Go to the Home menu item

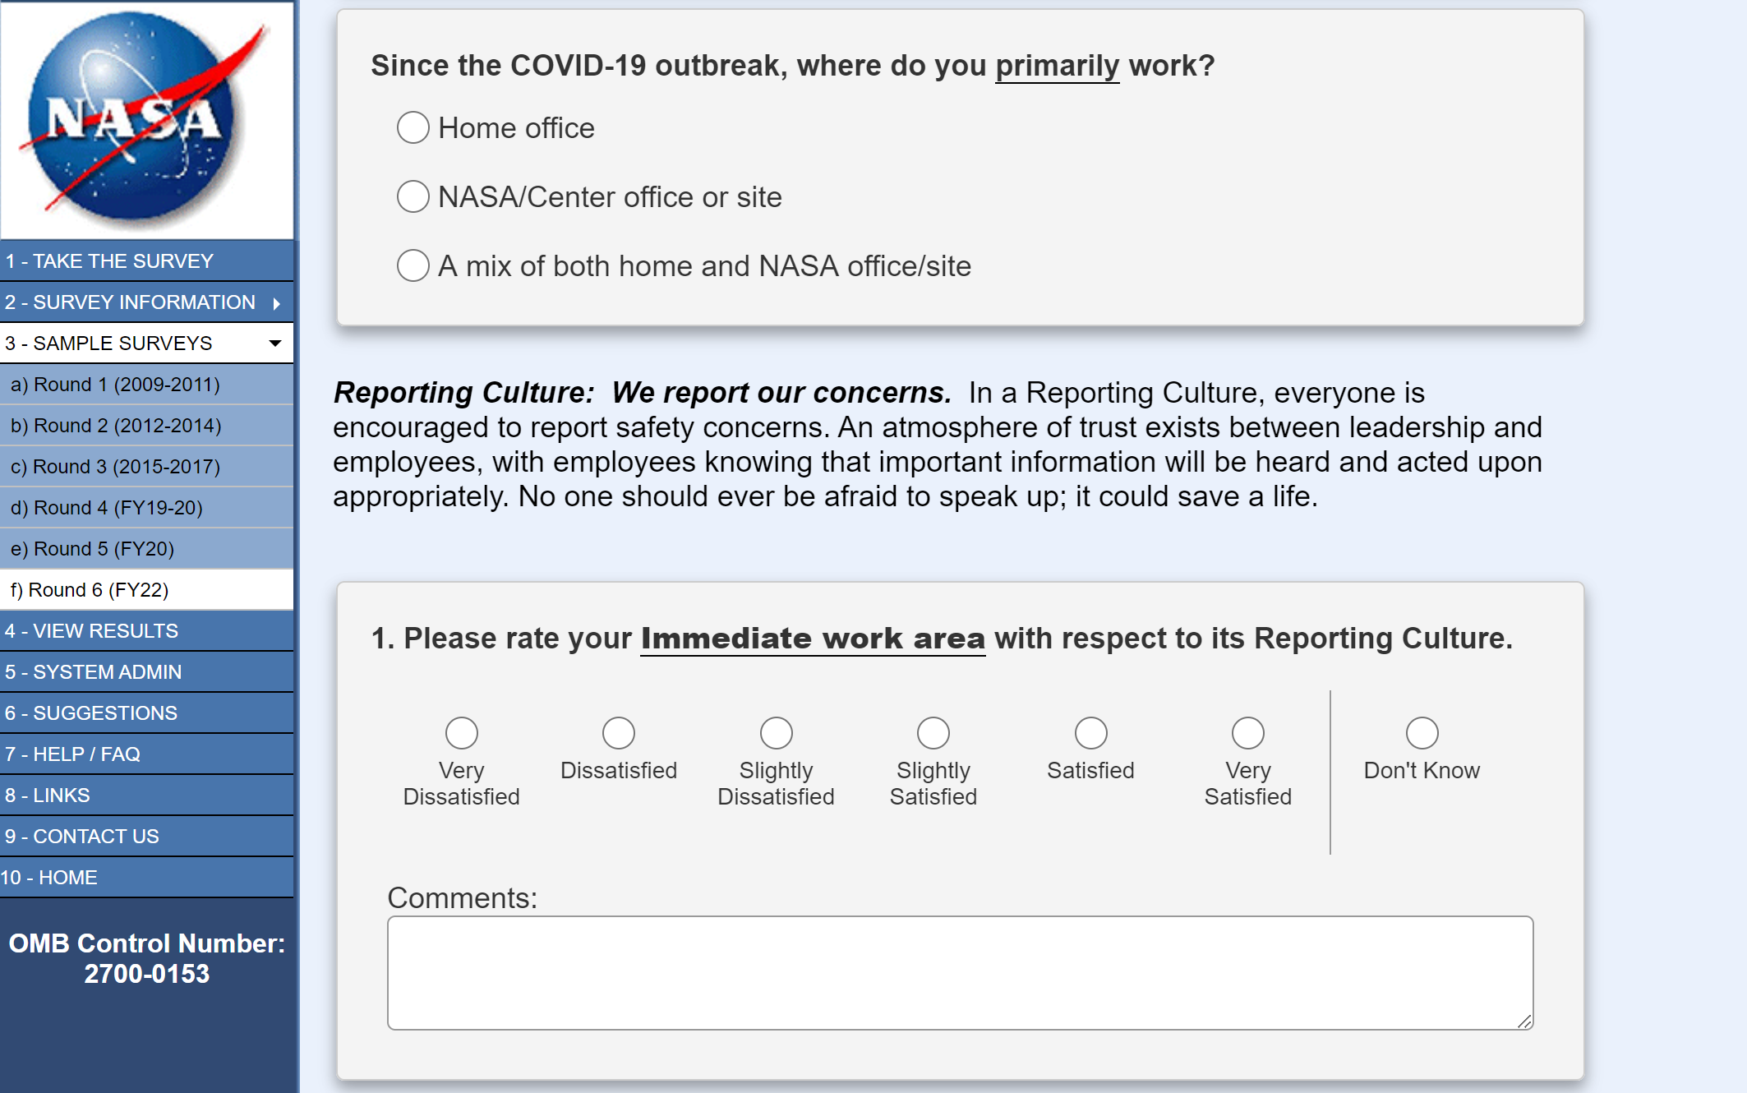[x=49, y=878]
